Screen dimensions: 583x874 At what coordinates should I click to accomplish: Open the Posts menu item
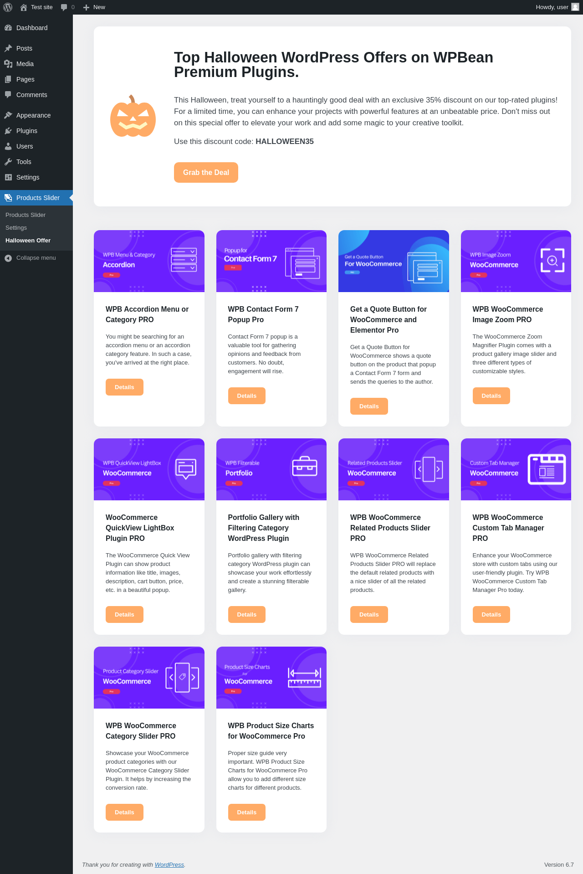pos(36,48)
